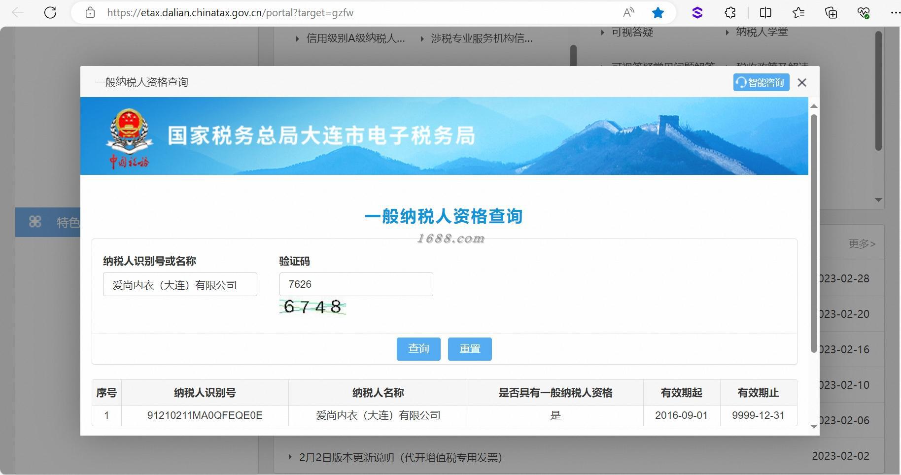The height and width of the screenshot is (475, 901).
Task: Open 可视答疑 link in background
Action: (x=632, y=32)
